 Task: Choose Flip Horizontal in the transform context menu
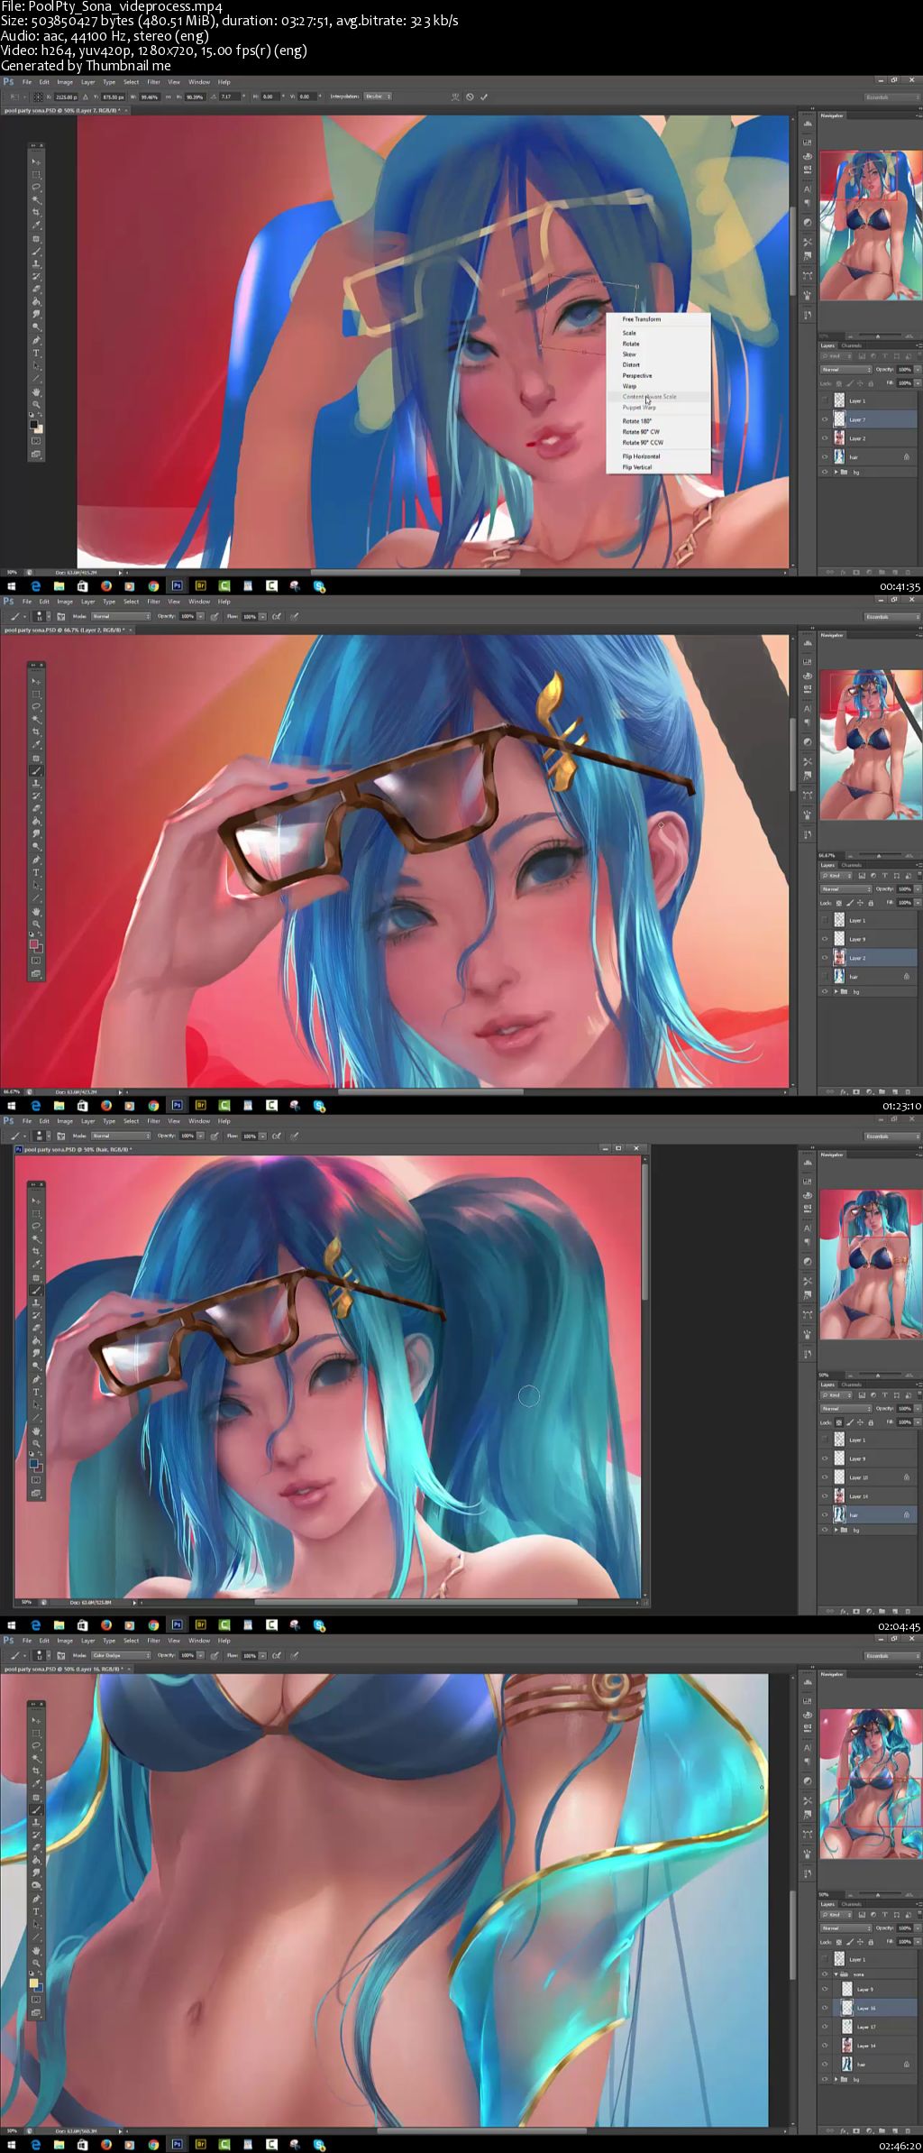point(641,456)
